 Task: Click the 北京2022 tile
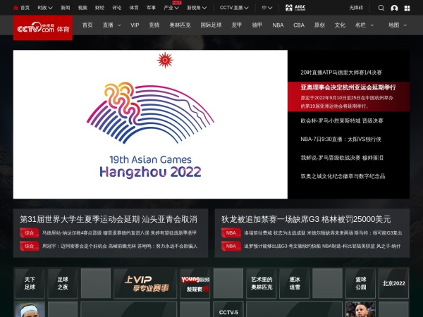click(x=393, y=283)
